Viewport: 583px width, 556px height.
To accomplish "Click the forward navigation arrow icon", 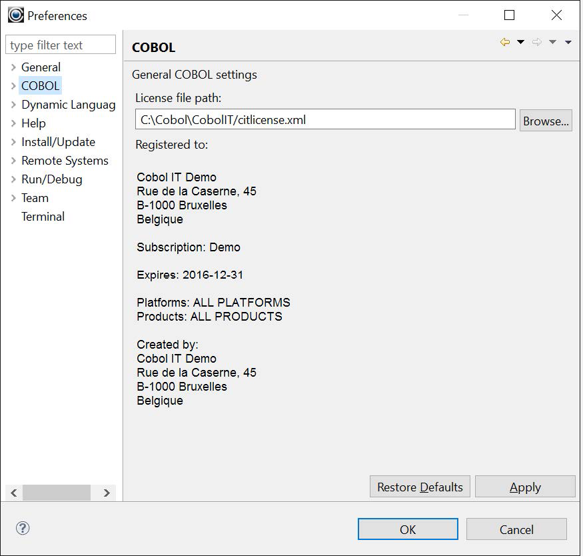I will [x=537, y=43].
